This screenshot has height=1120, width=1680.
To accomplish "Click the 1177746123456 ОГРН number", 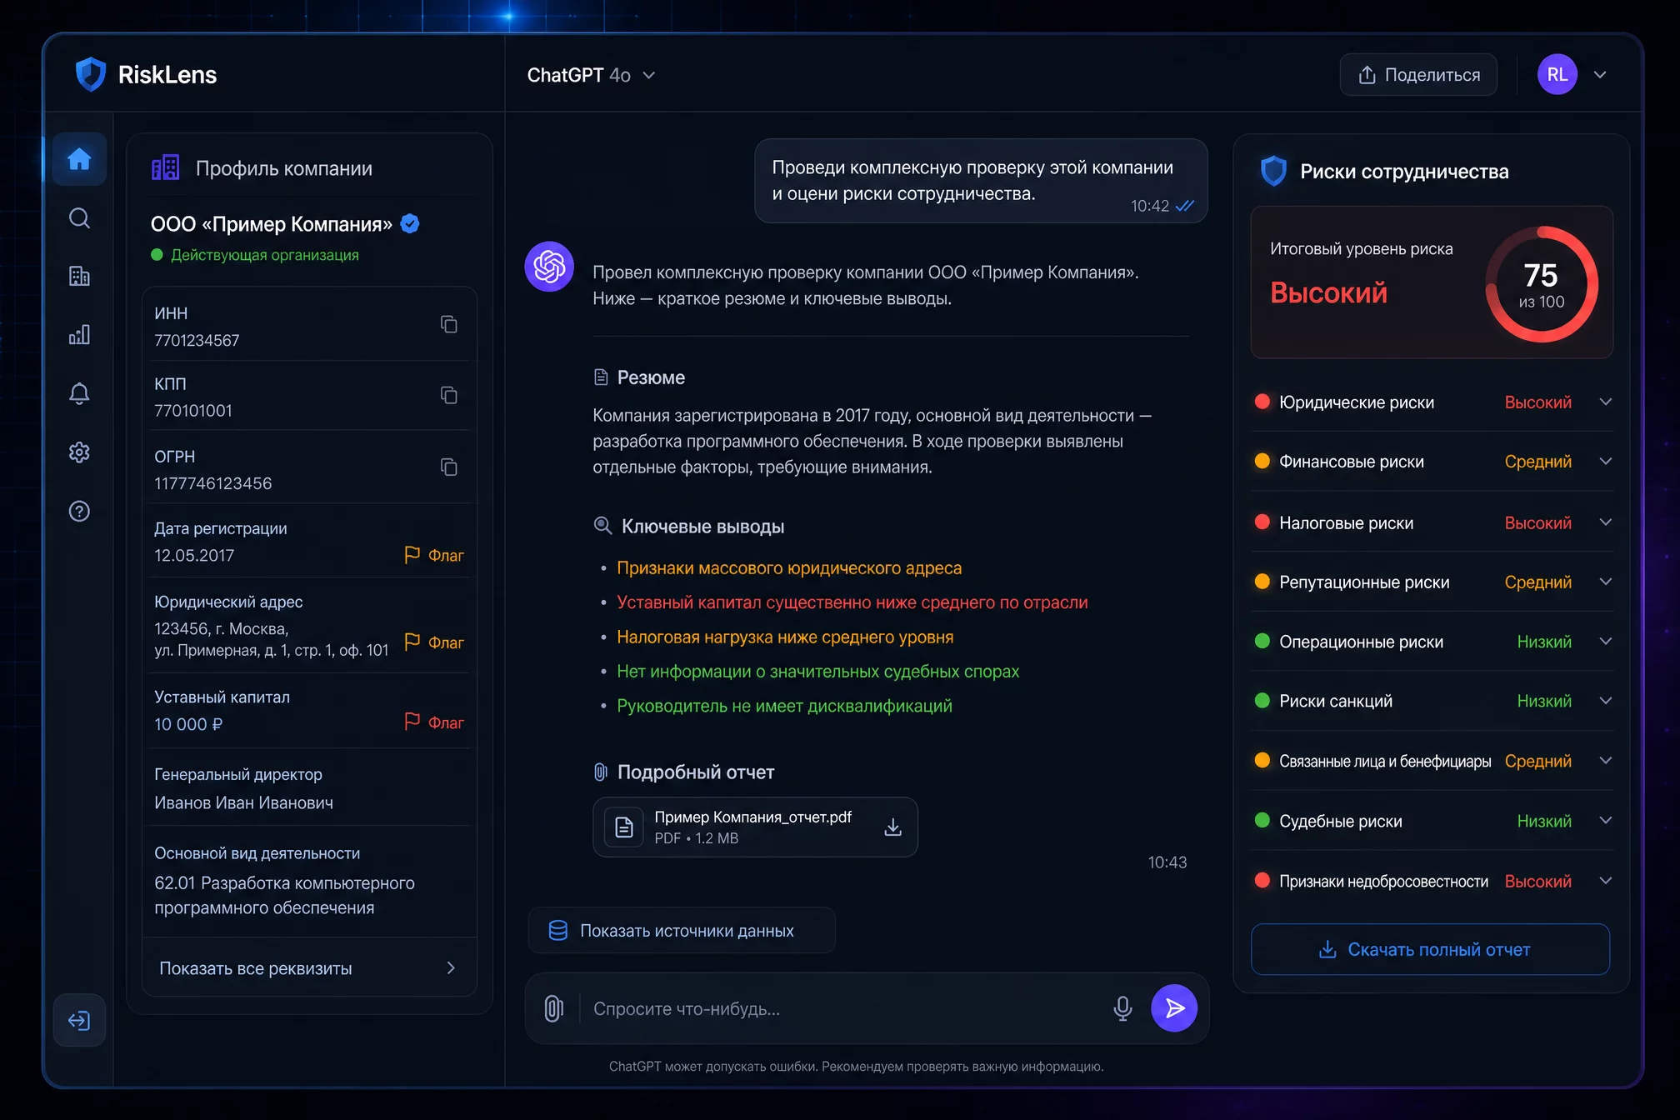I will click(x=212, y=483).
